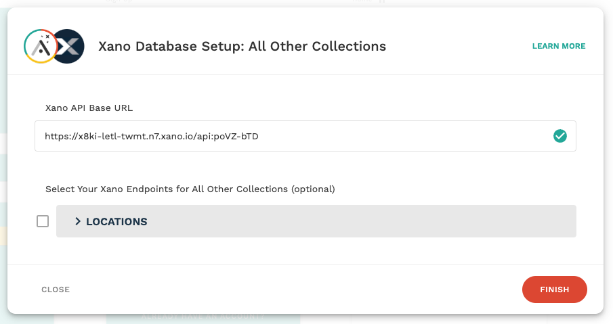Expand the LOCATIONS chevron arrow
This screenshot has width=613, height=324.
(x=78, y=221)
